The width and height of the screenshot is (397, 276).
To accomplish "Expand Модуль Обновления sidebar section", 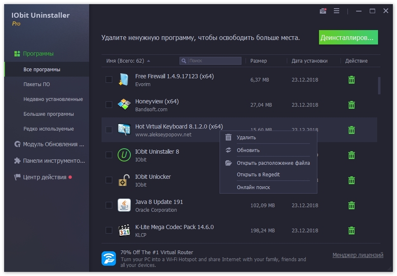I will point(50,144).
